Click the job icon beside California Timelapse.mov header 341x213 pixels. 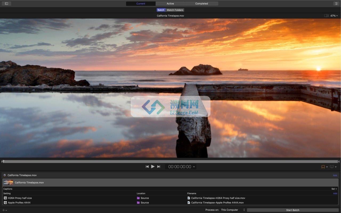pos(5,175)
